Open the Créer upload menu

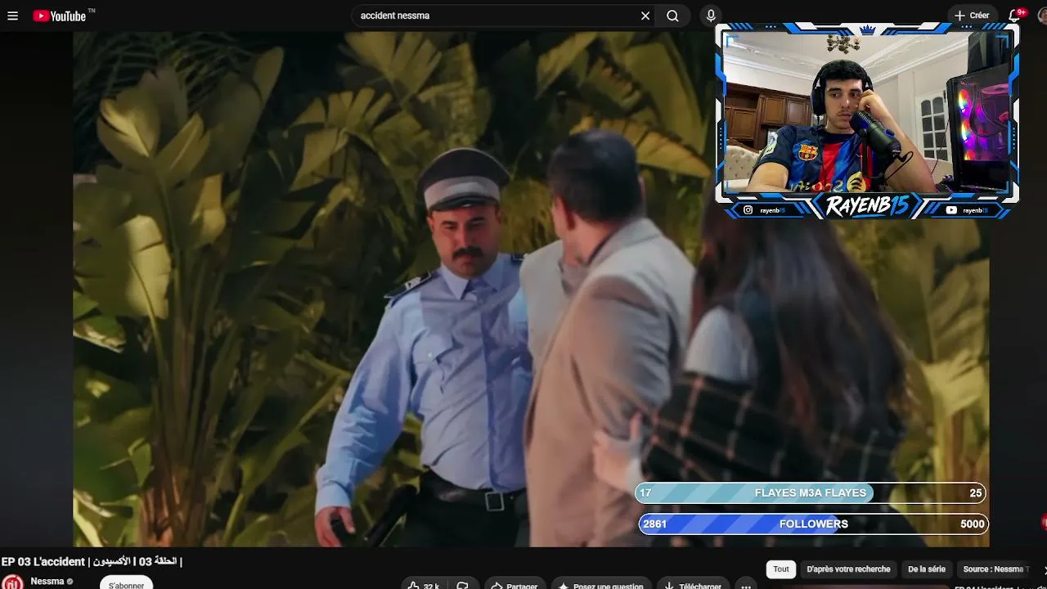(x=972, y=16)
